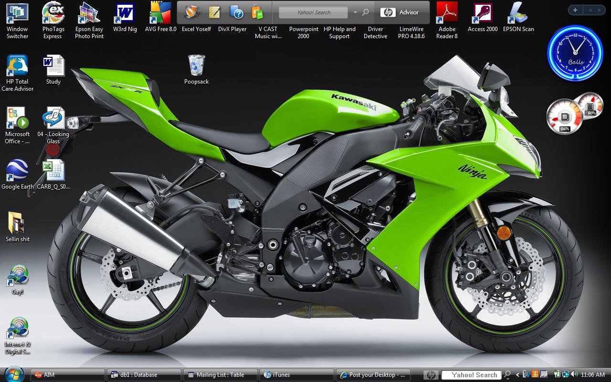The width and height of the screenshot is (611, 382).
Task: Click the orange Java tray icon
Action: (535, 374)
